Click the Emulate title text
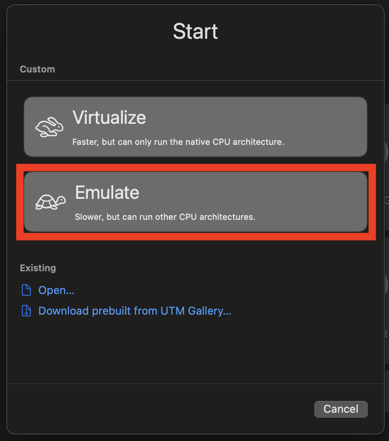This screenshot has width=389, height=441. (x=107, y=192)
